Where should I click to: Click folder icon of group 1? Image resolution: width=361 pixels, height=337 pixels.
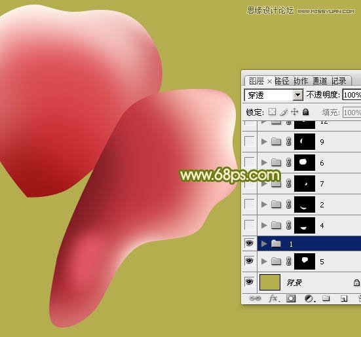coord(276,243)
